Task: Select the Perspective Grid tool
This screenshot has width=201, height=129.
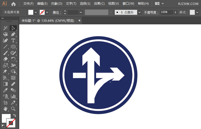Action: 5,78
